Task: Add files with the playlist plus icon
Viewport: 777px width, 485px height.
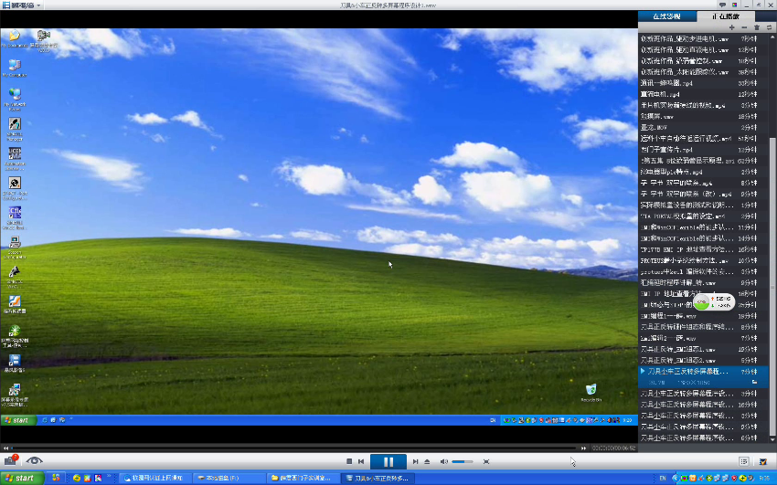Action: tap(732, 27)
